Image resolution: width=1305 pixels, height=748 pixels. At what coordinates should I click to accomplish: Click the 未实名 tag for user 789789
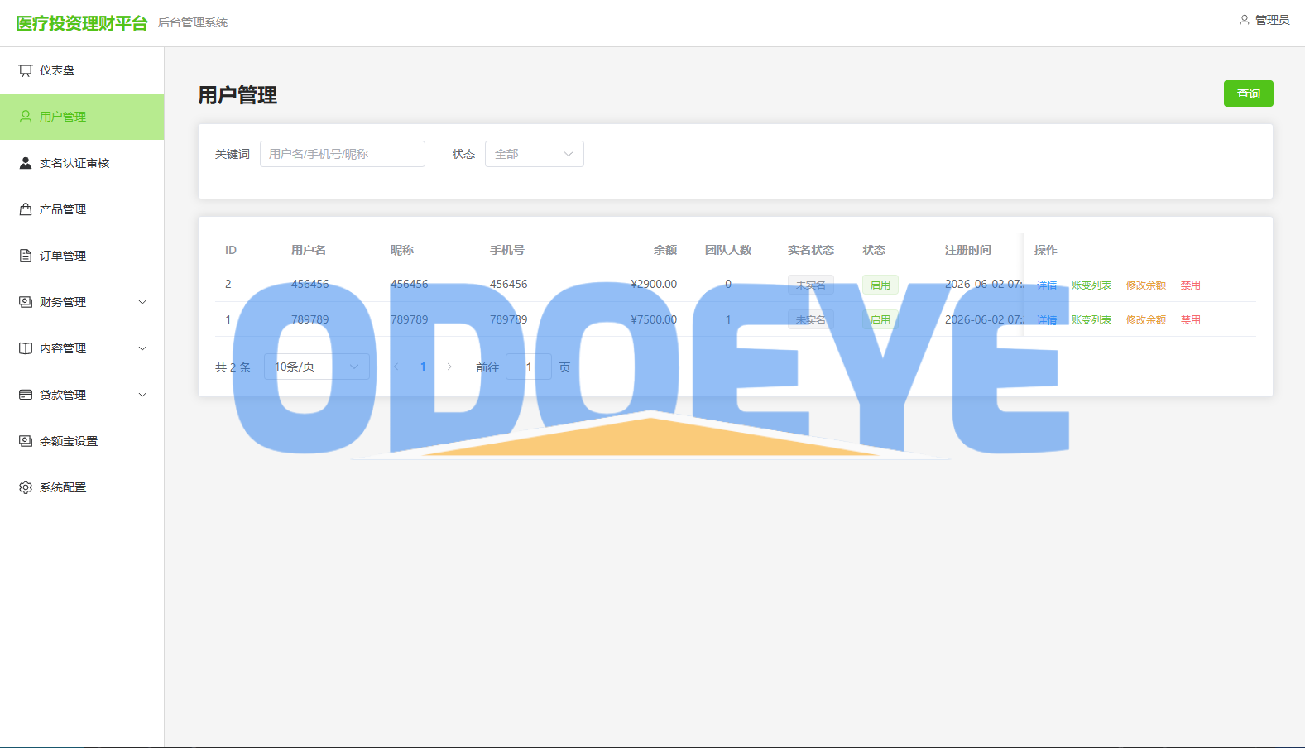(811, 319)
